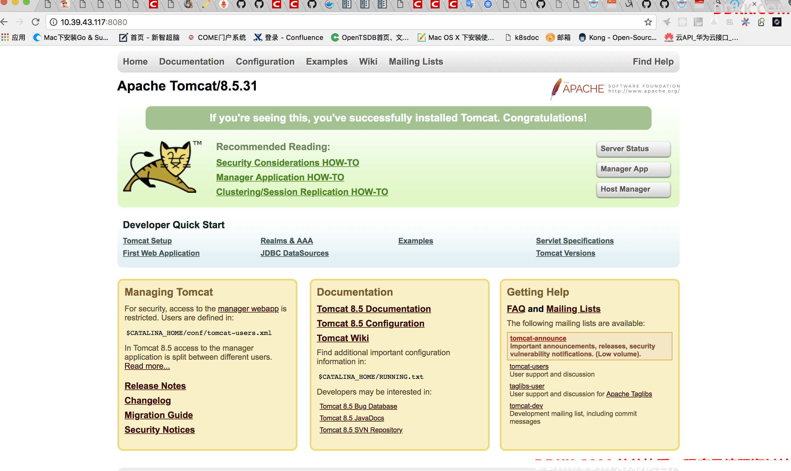Click the Manager App button

633,169
